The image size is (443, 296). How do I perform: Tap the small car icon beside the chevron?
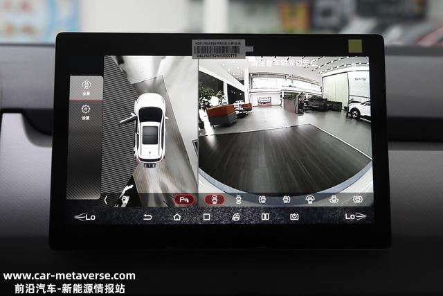point(125,200)
